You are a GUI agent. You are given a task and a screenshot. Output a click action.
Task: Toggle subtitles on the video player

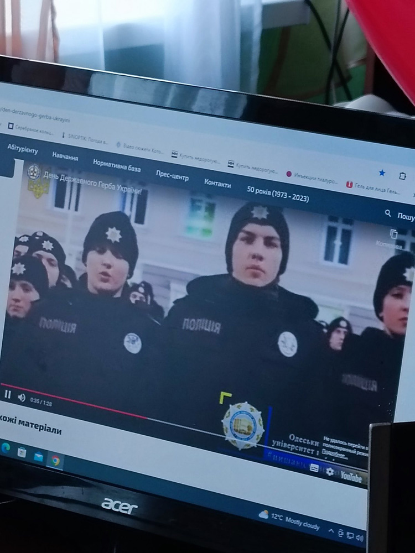click(314, 468)
